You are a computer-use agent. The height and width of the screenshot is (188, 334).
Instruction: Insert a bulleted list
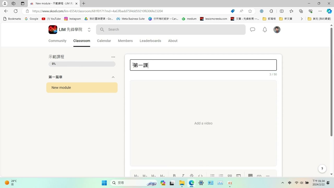[212, 175]
